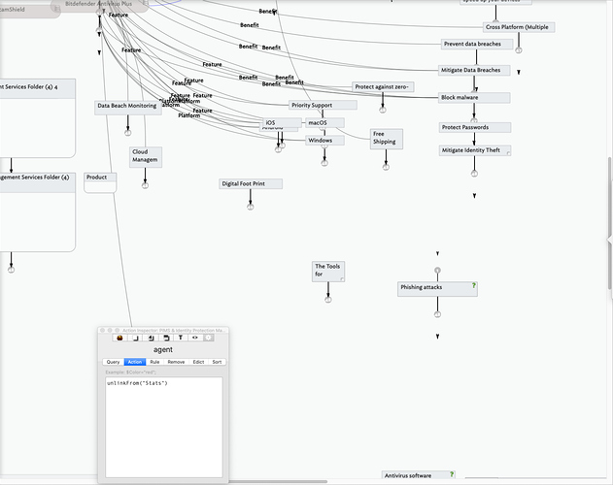
Task: Select the Block malware note
Action: click(474, 98)
